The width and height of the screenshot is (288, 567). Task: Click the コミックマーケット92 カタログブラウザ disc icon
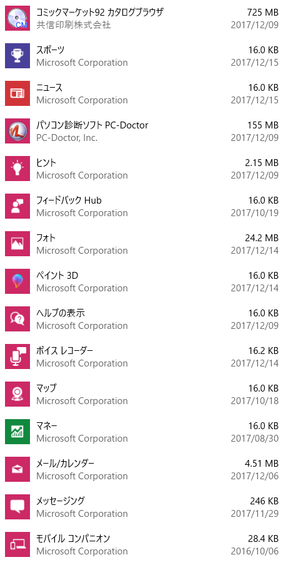pos(17,18)
